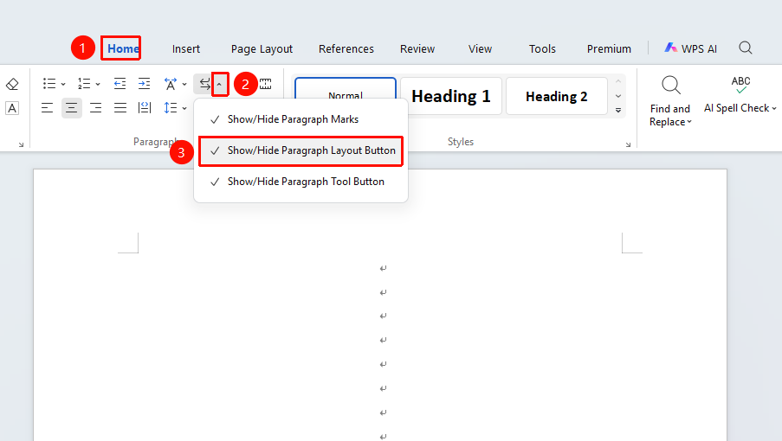The image size is (782, 441).
Task: Click the Paragraph group label
Action: point(155,142)
